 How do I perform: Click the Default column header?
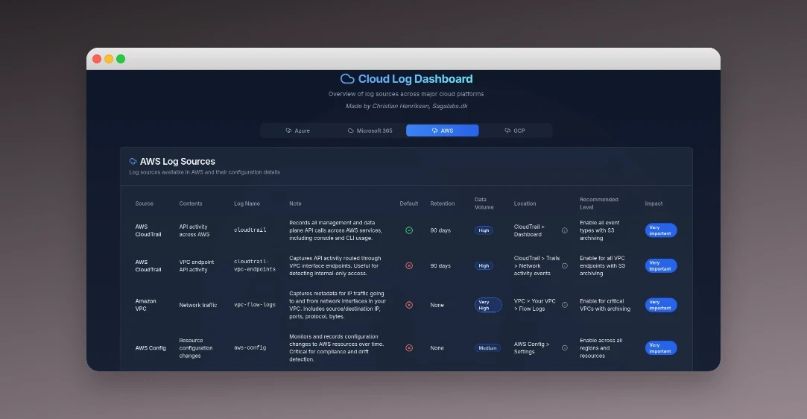click(408, 204)
